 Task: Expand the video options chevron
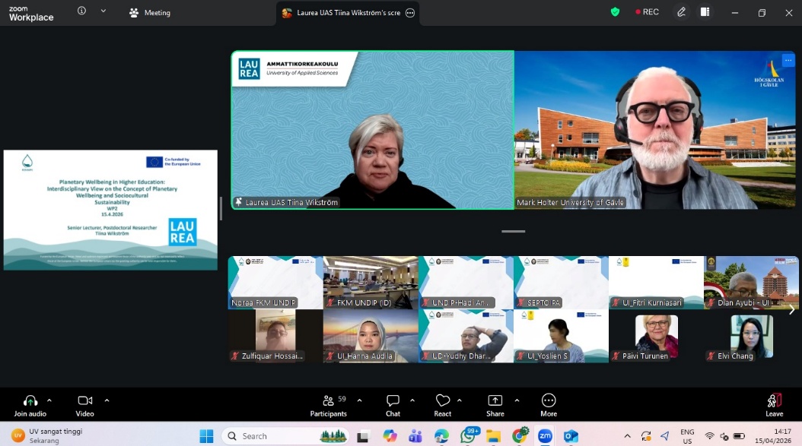107,400
